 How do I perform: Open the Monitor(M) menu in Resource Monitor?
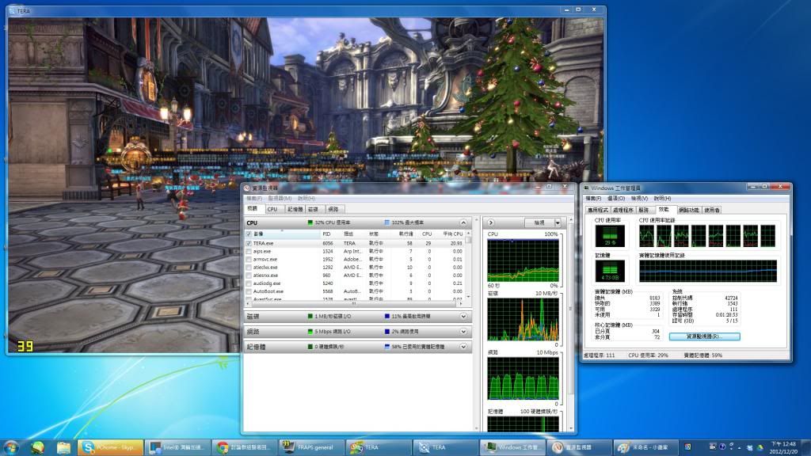pyautogui.click(x=280, y=199)
